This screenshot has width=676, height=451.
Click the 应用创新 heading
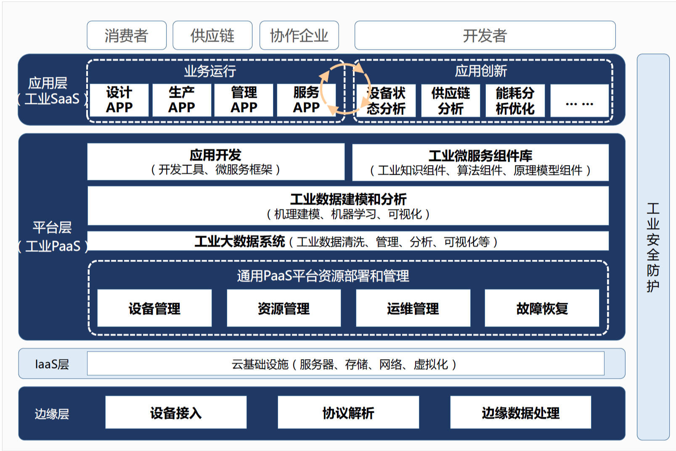pyautogui.click(x=481, y=71)
